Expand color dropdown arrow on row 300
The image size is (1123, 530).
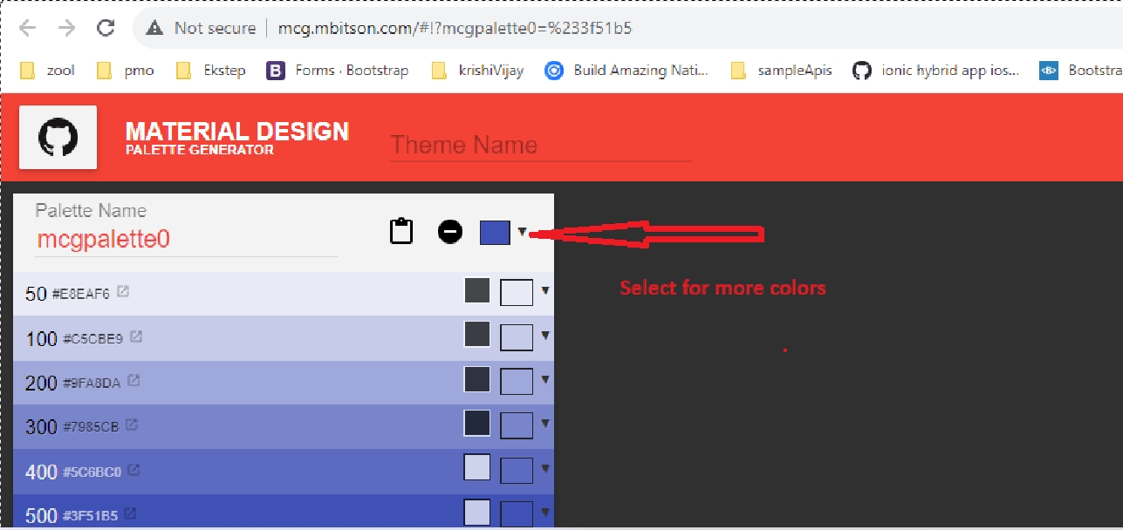(545, 424)
